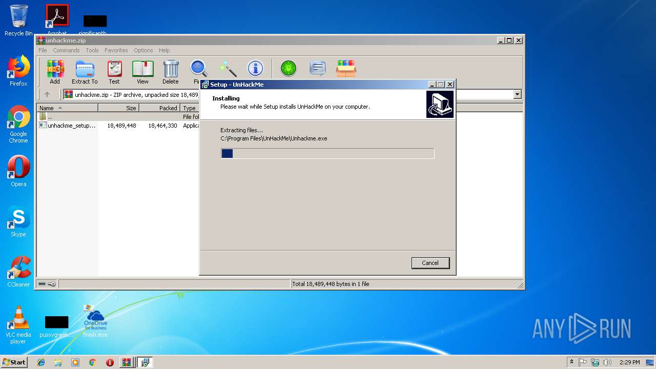The image size is (656, 369).
Task: Click the Start button
Action: click(x=14, y=362)
